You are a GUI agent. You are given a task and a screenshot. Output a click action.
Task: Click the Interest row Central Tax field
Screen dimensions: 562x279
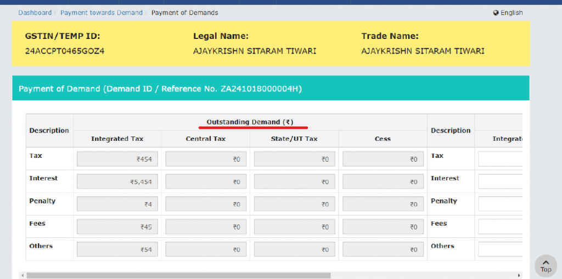(x=206, y=181)
